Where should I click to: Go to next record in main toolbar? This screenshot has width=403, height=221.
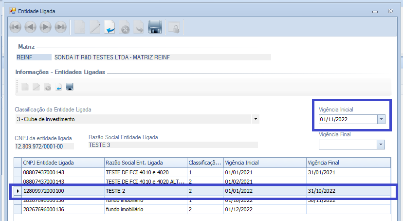tap(45, 27)
